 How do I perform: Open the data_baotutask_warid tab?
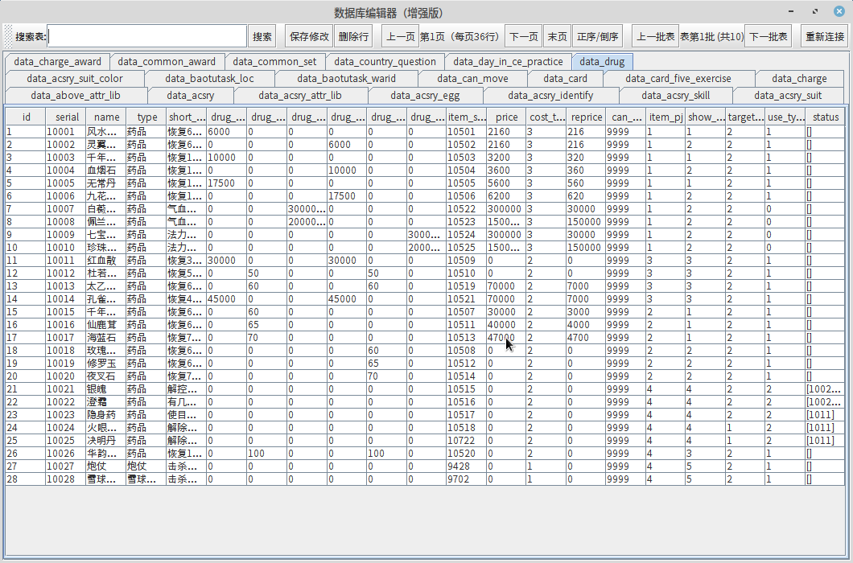click(347, 78)
